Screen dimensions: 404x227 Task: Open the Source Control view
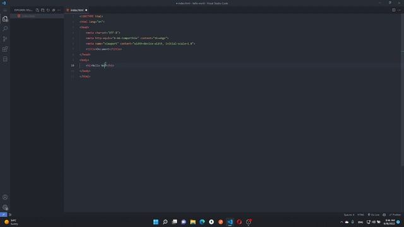point(5,39)
